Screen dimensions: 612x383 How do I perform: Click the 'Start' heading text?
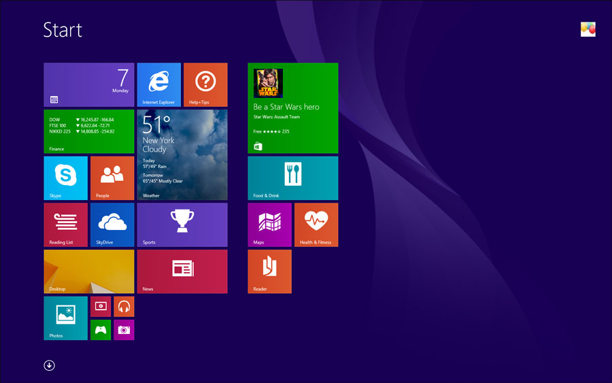[x=63, y=30]
